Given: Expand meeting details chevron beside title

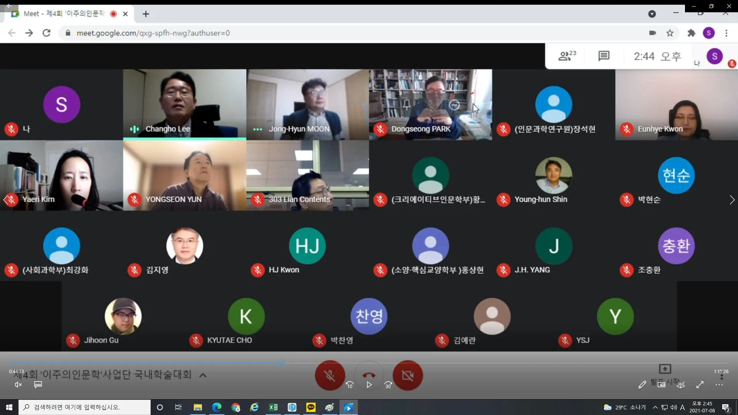Looking at the screenshot, I should tap(203, 375).
